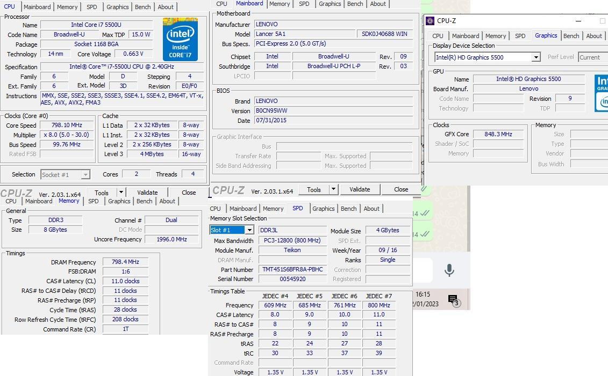Click the microphone icon in the chat behind
The width and height of the screenshot is (608, 376).
click(x=449, y=270)
